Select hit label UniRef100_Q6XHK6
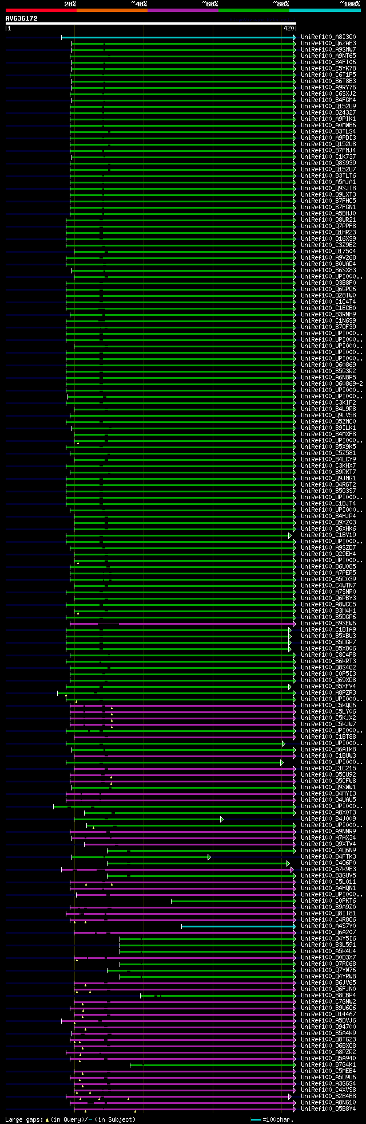366x1124 pixels. (x=328, y=529)
